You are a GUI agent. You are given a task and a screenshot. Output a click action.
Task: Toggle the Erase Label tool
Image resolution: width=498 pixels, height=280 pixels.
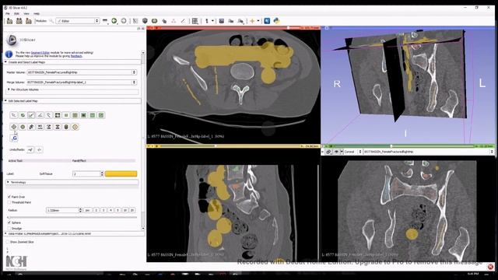[23, 115]
